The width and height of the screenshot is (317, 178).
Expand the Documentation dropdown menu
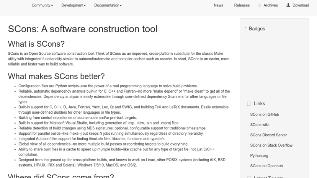pyautogui.click(x=108, y=5)
